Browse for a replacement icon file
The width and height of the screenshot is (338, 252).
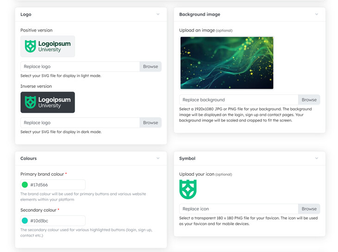pos(309,209)
